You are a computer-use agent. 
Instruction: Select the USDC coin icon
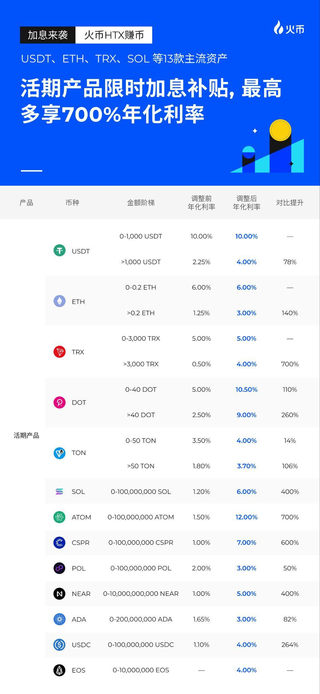[60, 645]
